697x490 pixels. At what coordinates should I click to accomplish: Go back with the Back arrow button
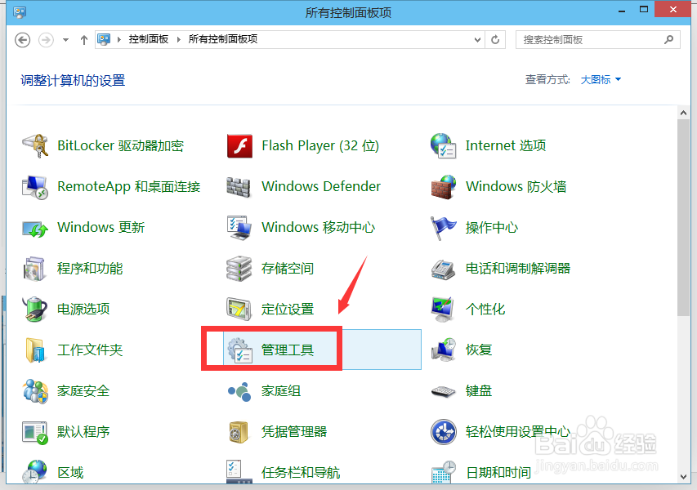point(23,40)
